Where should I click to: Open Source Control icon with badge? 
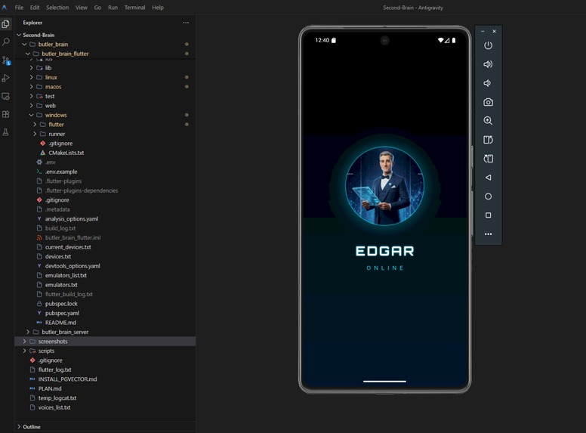coord(5,60)
